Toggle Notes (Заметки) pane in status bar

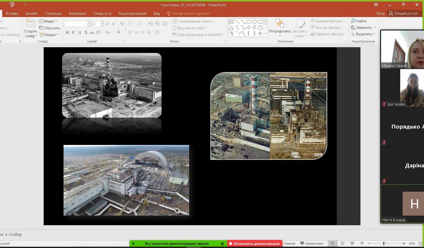tap(289, 244)
